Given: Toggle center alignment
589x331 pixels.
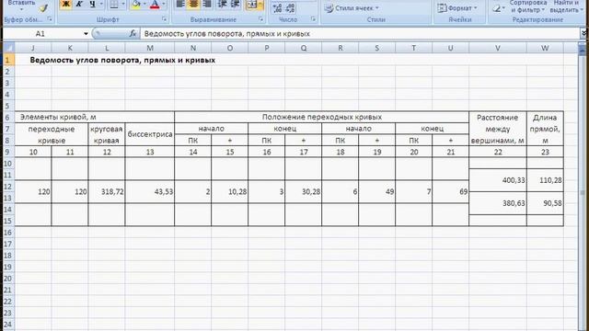Looking at the screenshot, I should 194,4.
